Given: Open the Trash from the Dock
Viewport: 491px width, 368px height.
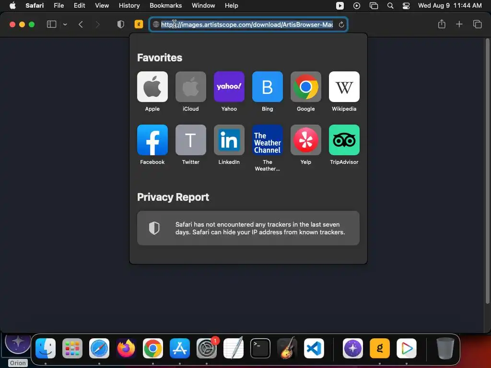Looking at the screenshot, I should pyautogui.click(x=445, y=348).
